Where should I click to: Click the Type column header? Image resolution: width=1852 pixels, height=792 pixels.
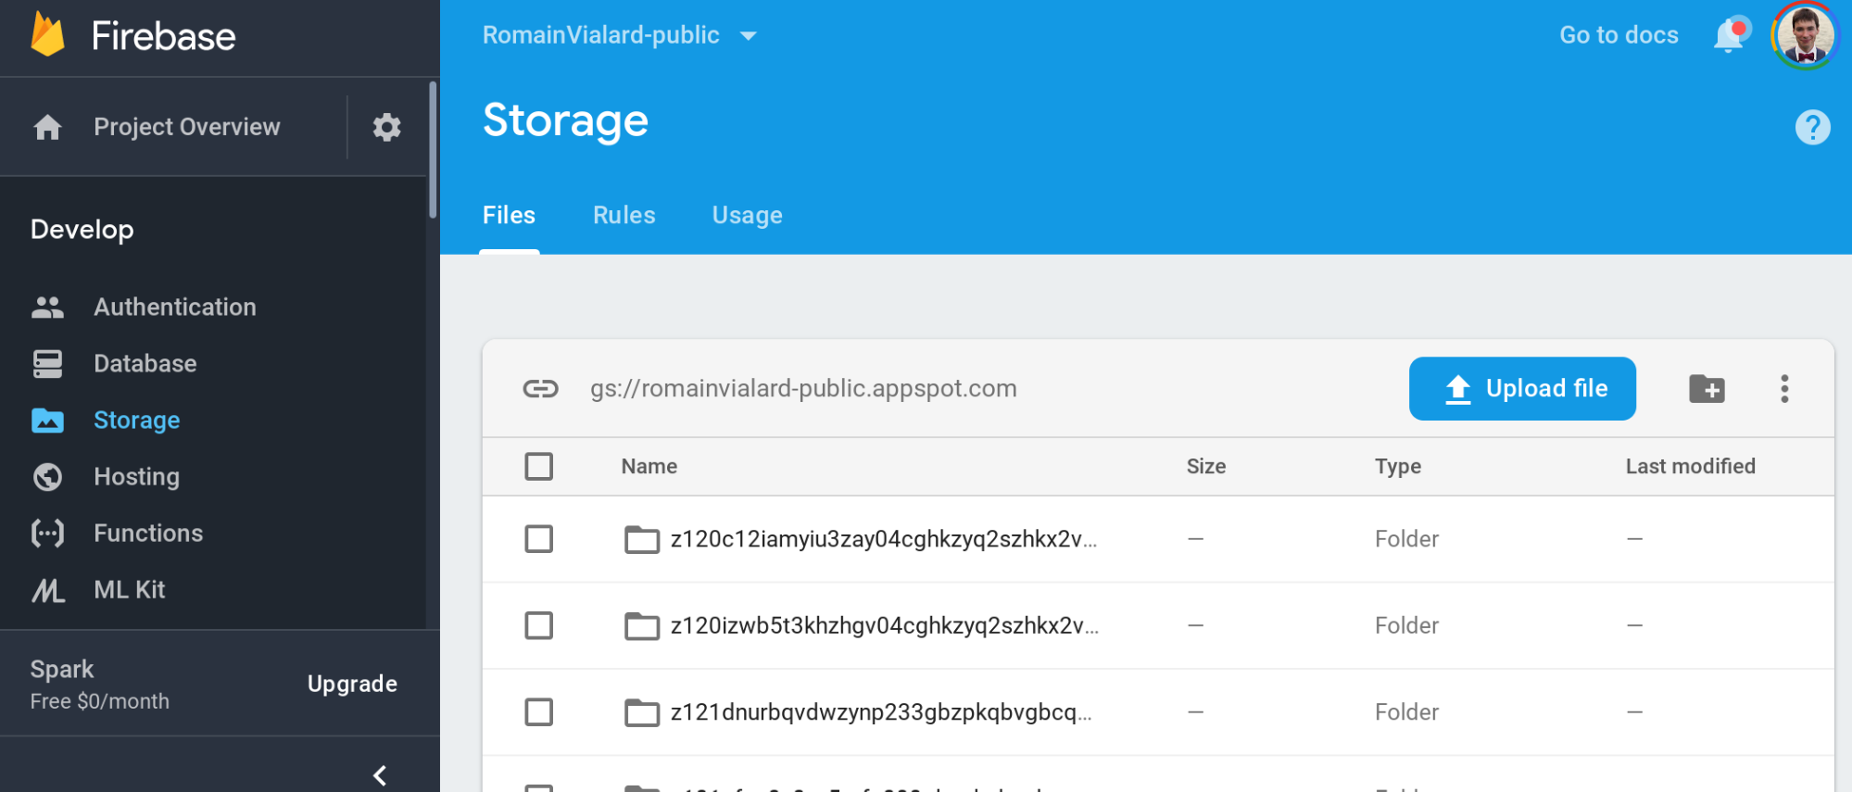(1397, 466)
